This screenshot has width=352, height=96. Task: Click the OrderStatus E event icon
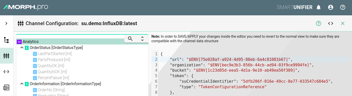click(x=27, y=48)
